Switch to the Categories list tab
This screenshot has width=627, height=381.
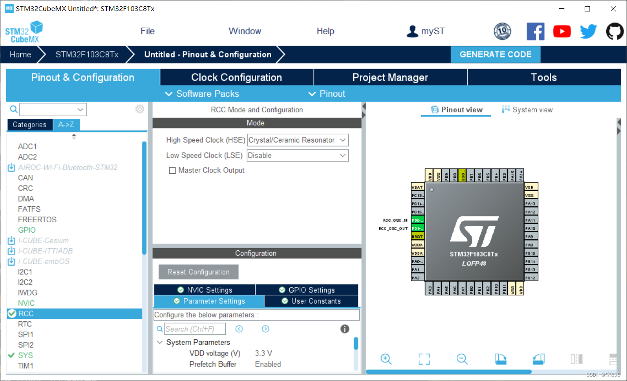pyautogui.click(x=30, y=125)
